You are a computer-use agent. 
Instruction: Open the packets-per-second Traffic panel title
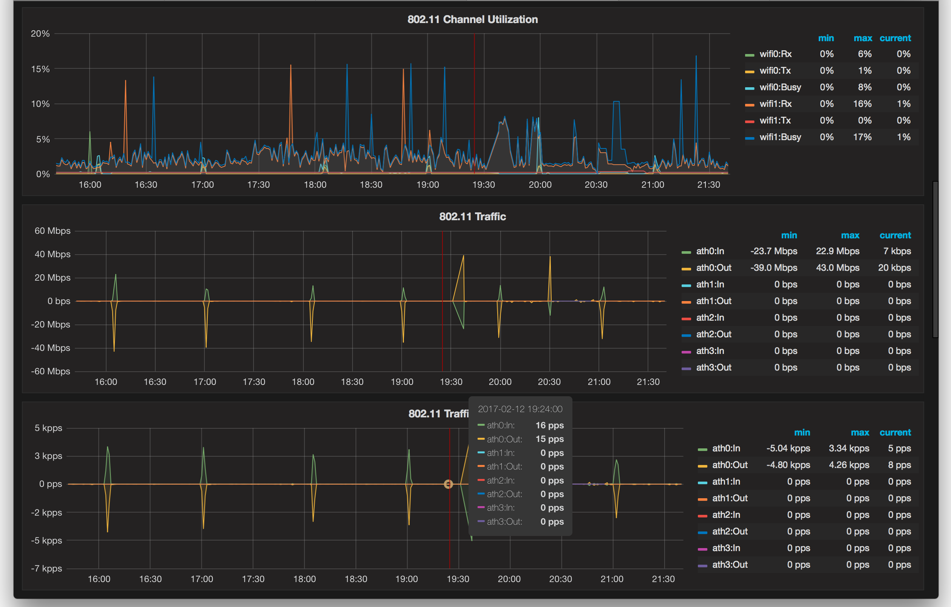click(438, 414)
